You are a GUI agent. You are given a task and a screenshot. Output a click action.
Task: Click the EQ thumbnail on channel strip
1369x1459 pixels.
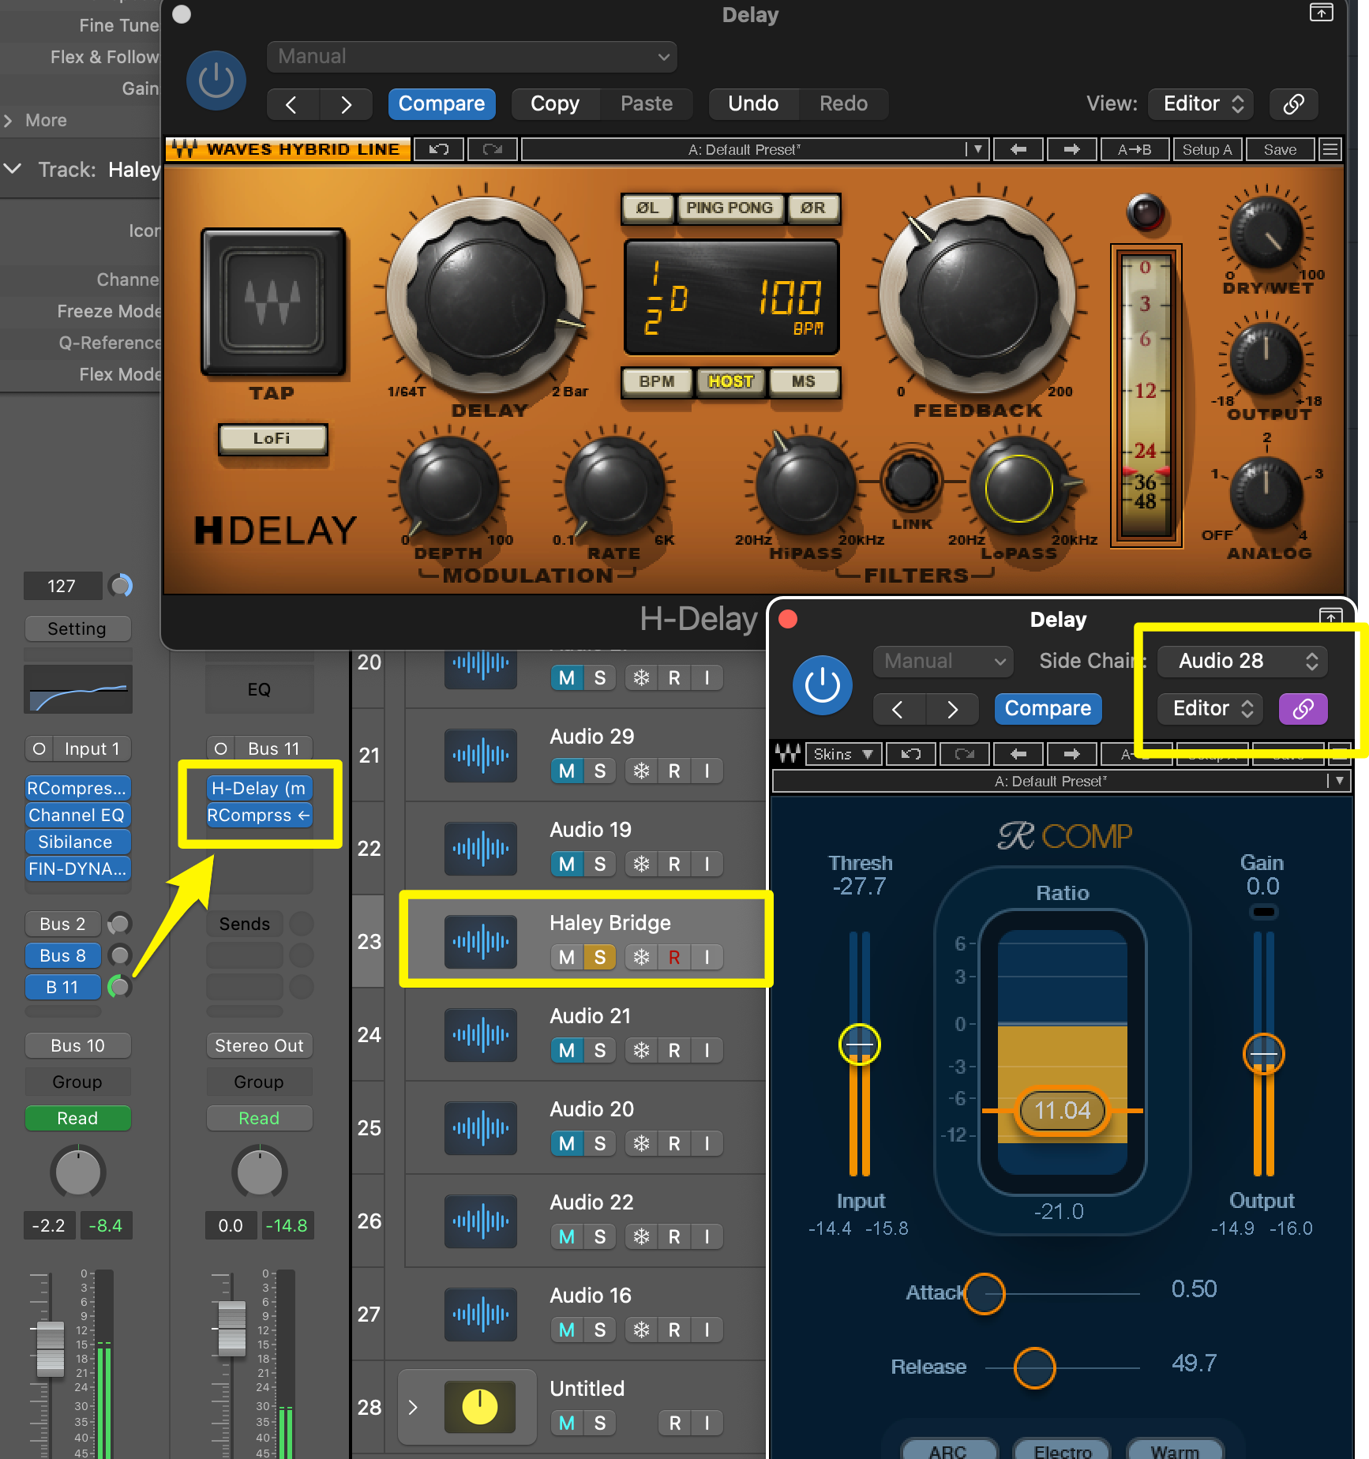pyautogui.click(x=78, y=689)
